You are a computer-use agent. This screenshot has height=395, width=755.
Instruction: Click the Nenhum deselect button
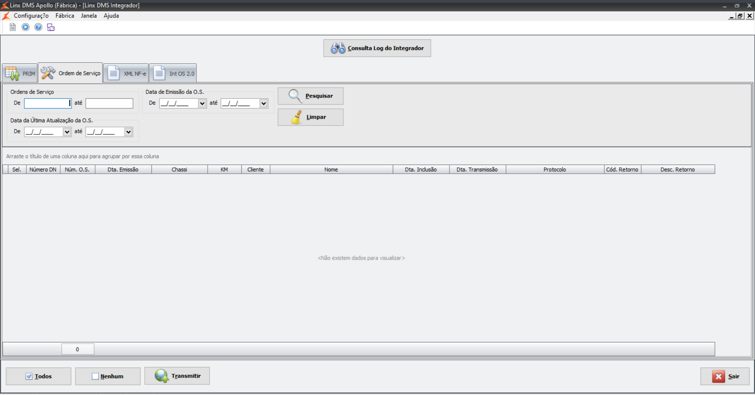click(x=108, y=376)
